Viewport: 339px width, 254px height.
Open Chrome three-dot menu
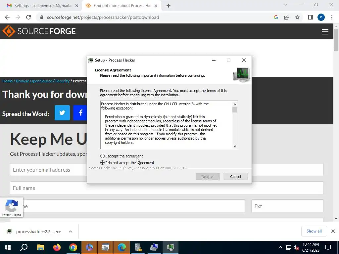tap(332, 17)
